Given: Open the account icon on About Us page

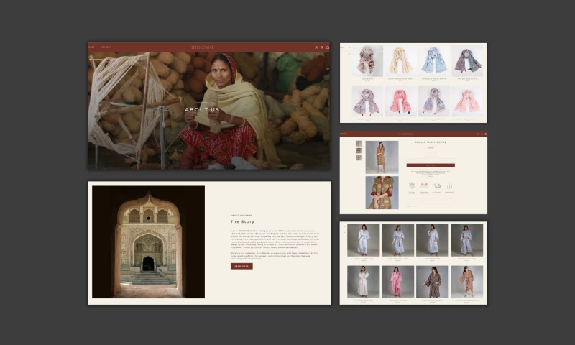Looking at the screenshot, I should point(316,47).
